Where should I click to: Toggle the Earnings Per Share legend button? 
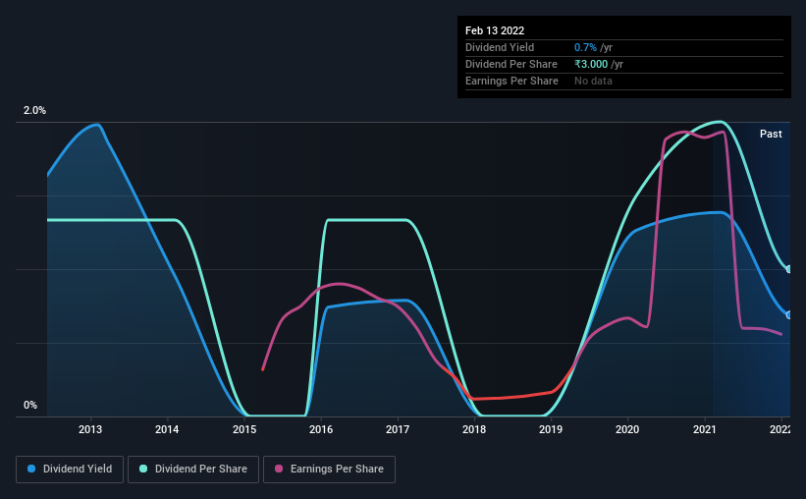click(330, 470)
